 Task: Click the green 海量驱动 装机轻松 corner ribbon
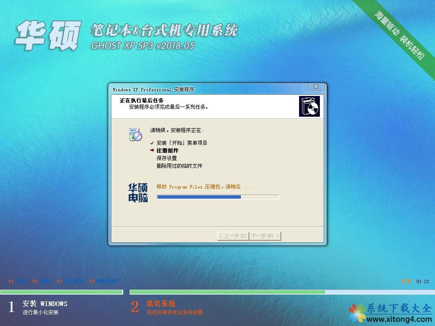(399, 34)
